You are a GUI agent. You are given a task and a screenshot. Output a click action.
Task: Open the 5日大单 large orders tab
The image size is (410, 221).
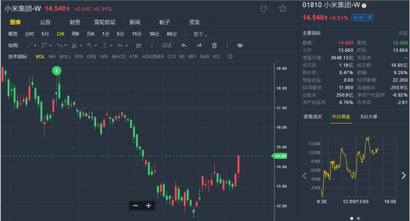tap(369, 117)
